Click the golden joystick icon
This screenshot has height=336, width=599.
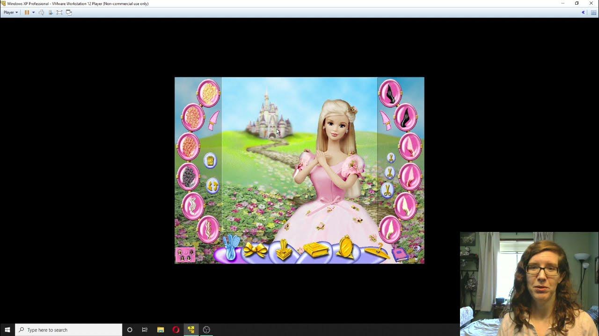[x=284, y=250]
